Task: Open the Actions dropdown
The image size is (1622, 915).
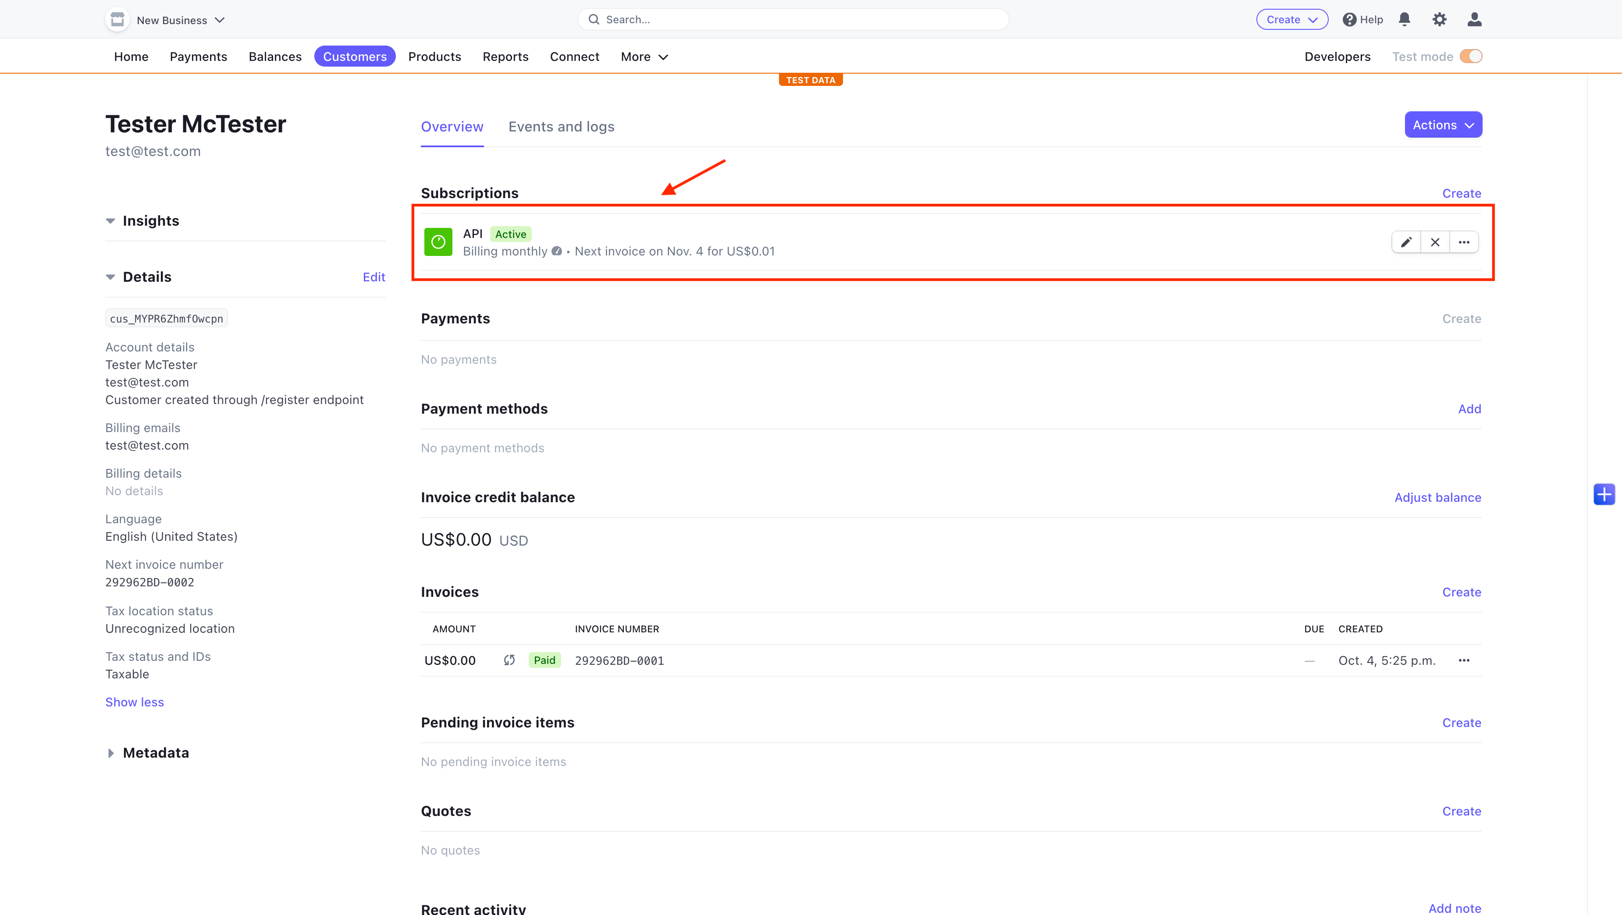Action: [x=1443, y=124]
